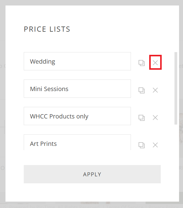The height and width of the screenshot is (208, 183).
Task: Duplicate the Mini Sessions price list
Action: [142, 90]
